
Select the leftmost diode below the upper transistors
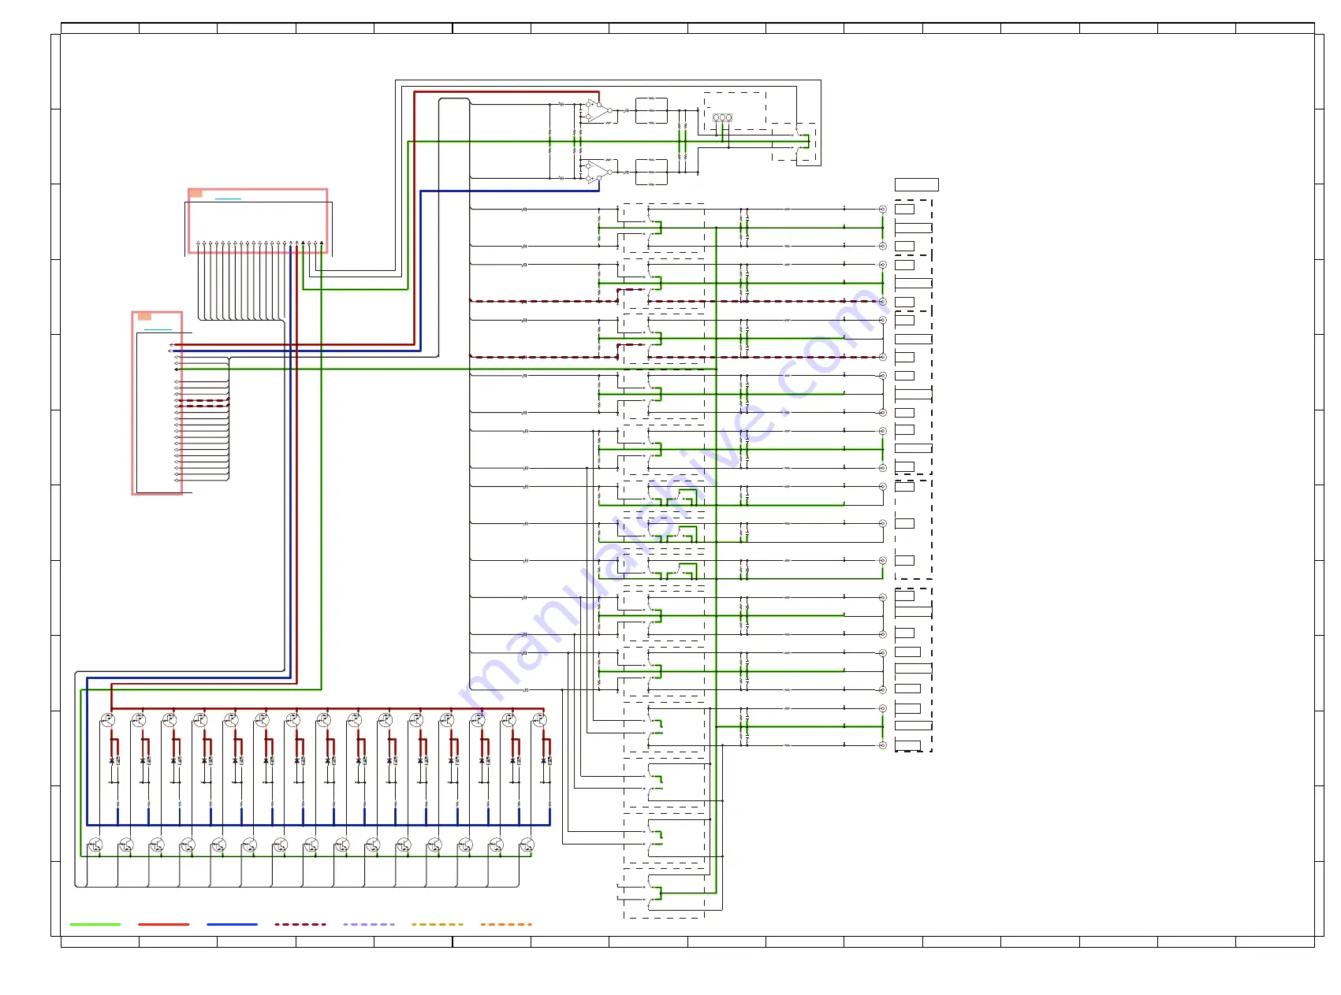[111, 760]
